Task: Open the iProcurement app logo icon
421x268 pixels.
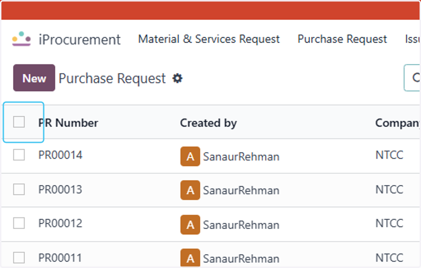Action: pos(21,39)
